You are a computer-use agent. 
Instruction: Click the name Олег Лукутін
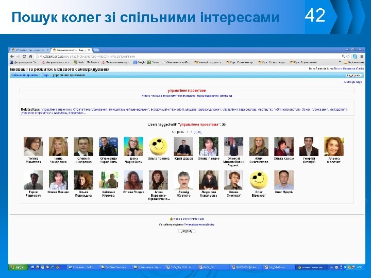click(x=284, y=192)
